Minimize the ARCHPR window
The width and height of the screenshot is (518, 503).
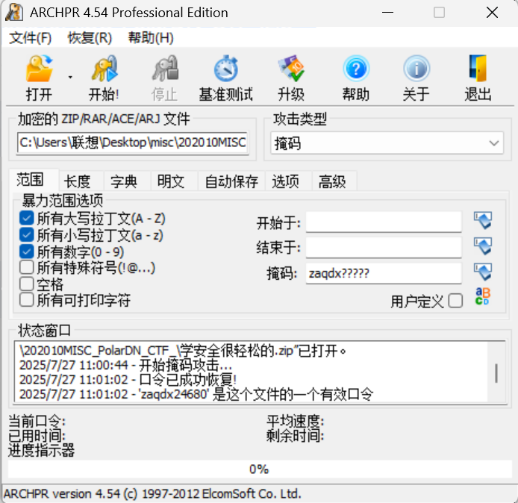pyautogui.click(x=387, y=13)
